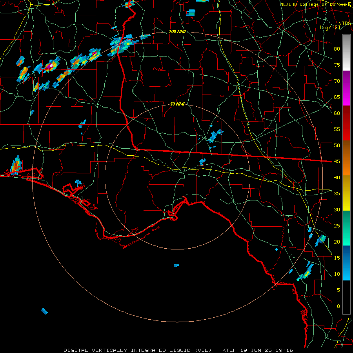The width and height of the screenshot is (353, 353).
Task: Click the 55 value on the scale
Action: coord(337,129)
